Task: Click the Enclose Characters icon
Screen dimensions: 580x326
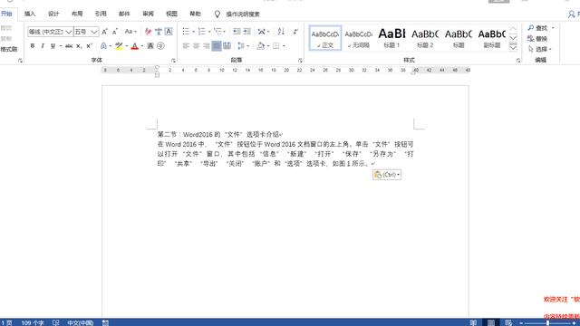Action: coord(160,46)
